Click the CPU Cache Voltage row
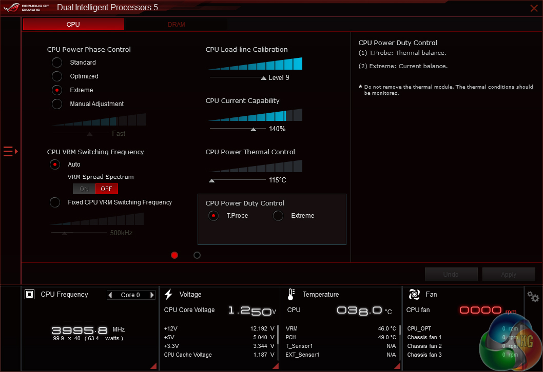The image size is (543, 372). [219, 355]
